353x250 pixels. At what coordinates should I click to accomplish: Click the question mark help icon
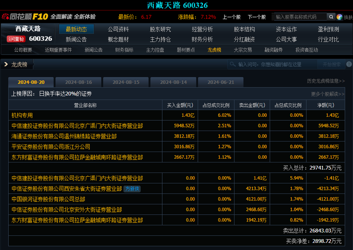click(349, 64)
